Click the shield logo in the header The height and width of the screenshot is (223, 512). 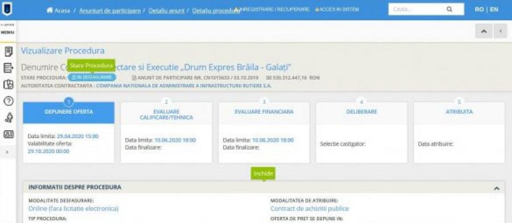tap(7, 9)
